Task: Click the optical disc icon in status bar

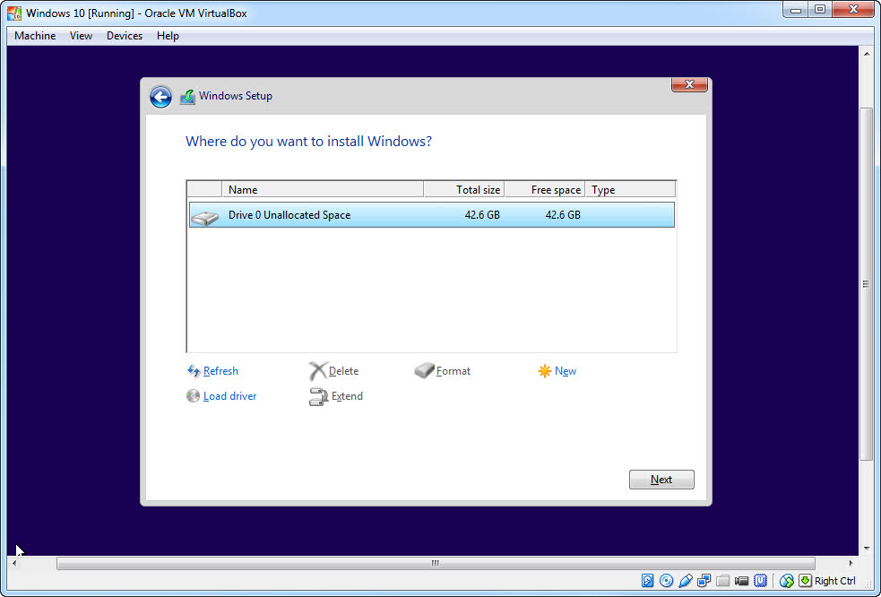Action: (667, 581)
